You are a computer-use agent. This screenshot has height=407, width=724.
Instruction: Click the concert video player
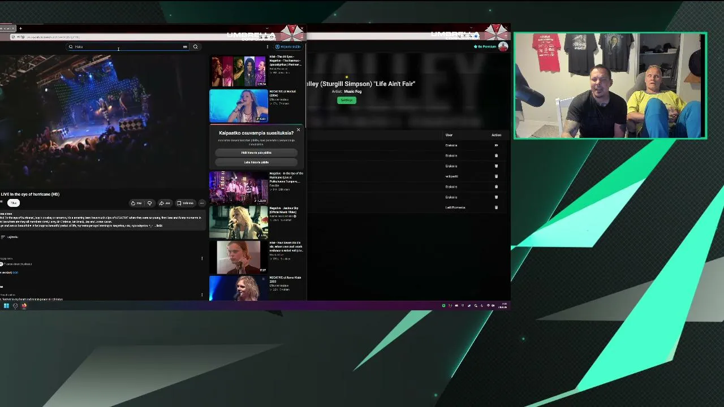102,120
